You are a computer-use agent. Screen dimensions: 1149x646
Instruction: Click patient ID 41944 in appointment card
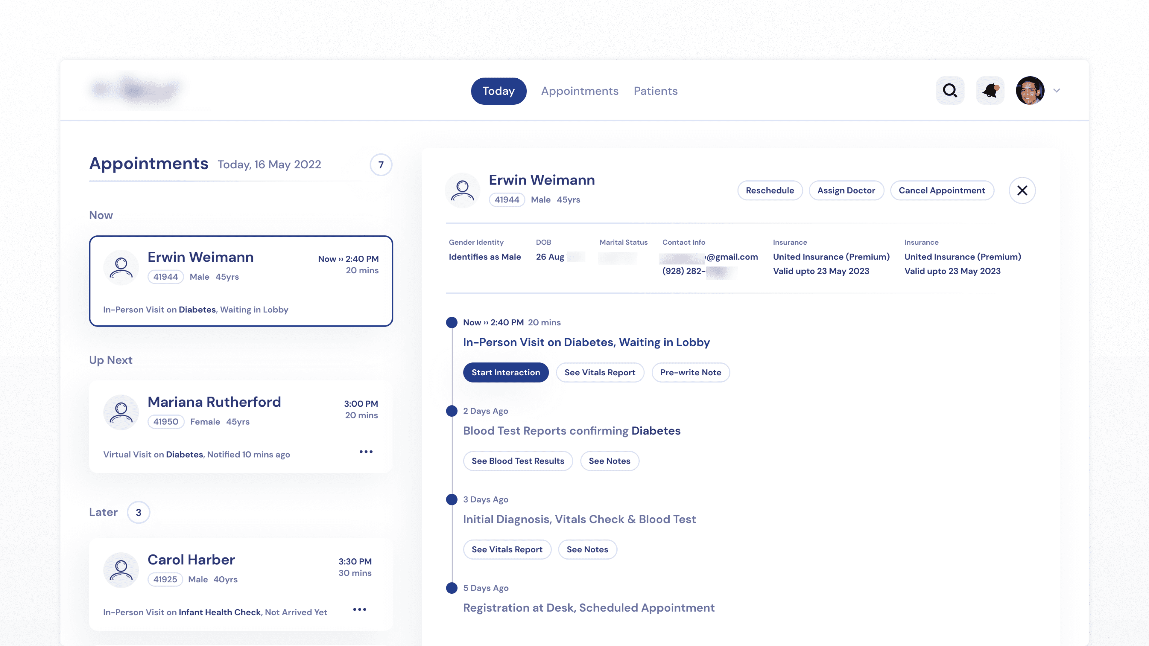click(165, 277)
